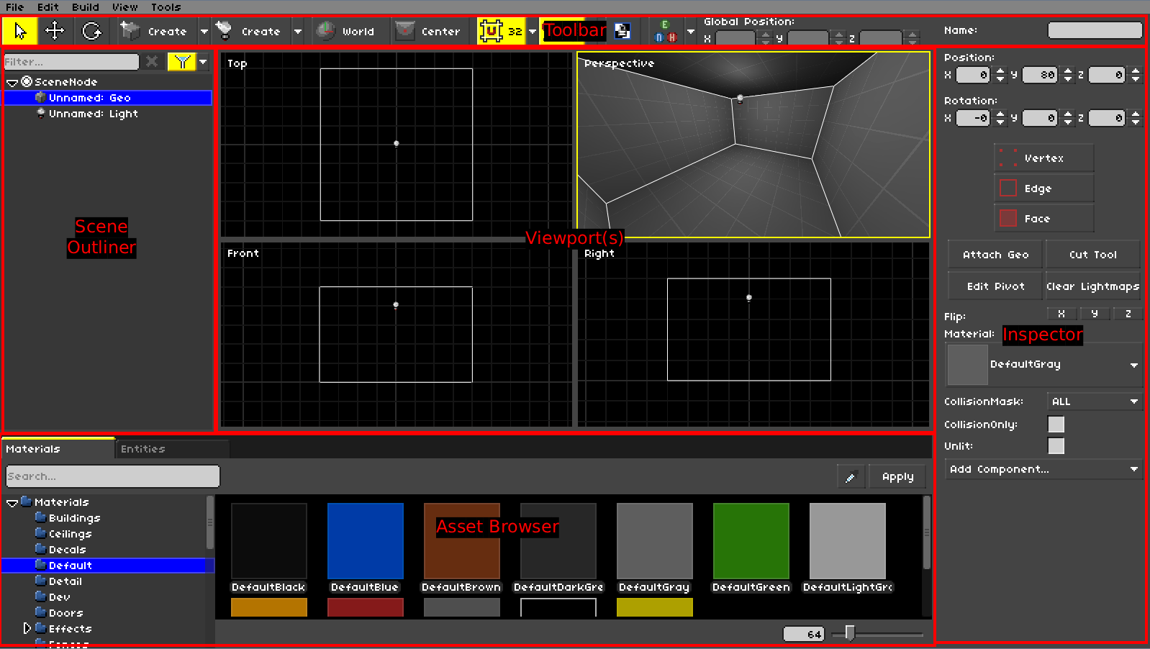1150x649 pixels.
Task: Select Unnamed: Light in scene outliner
Action: 93,114
